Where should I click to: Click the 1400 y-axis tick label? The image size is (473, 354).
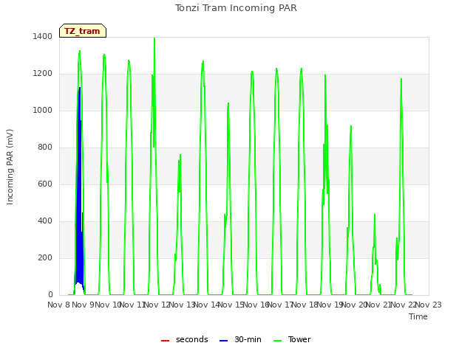43,36
